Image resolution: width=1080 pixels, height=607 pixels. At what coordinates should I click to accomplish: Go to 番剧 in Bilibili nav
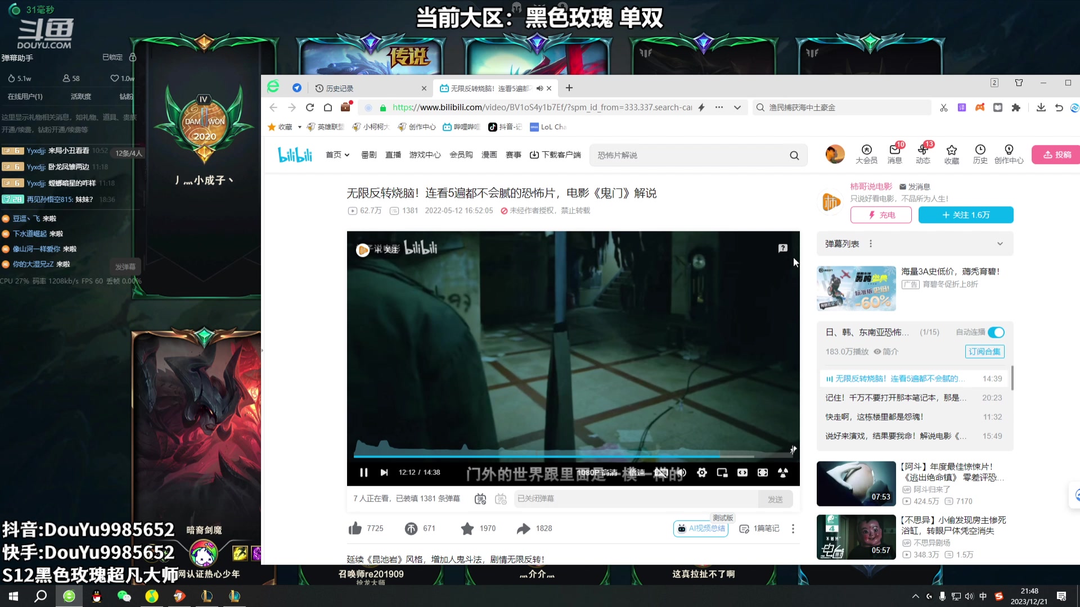click(368, 155)
